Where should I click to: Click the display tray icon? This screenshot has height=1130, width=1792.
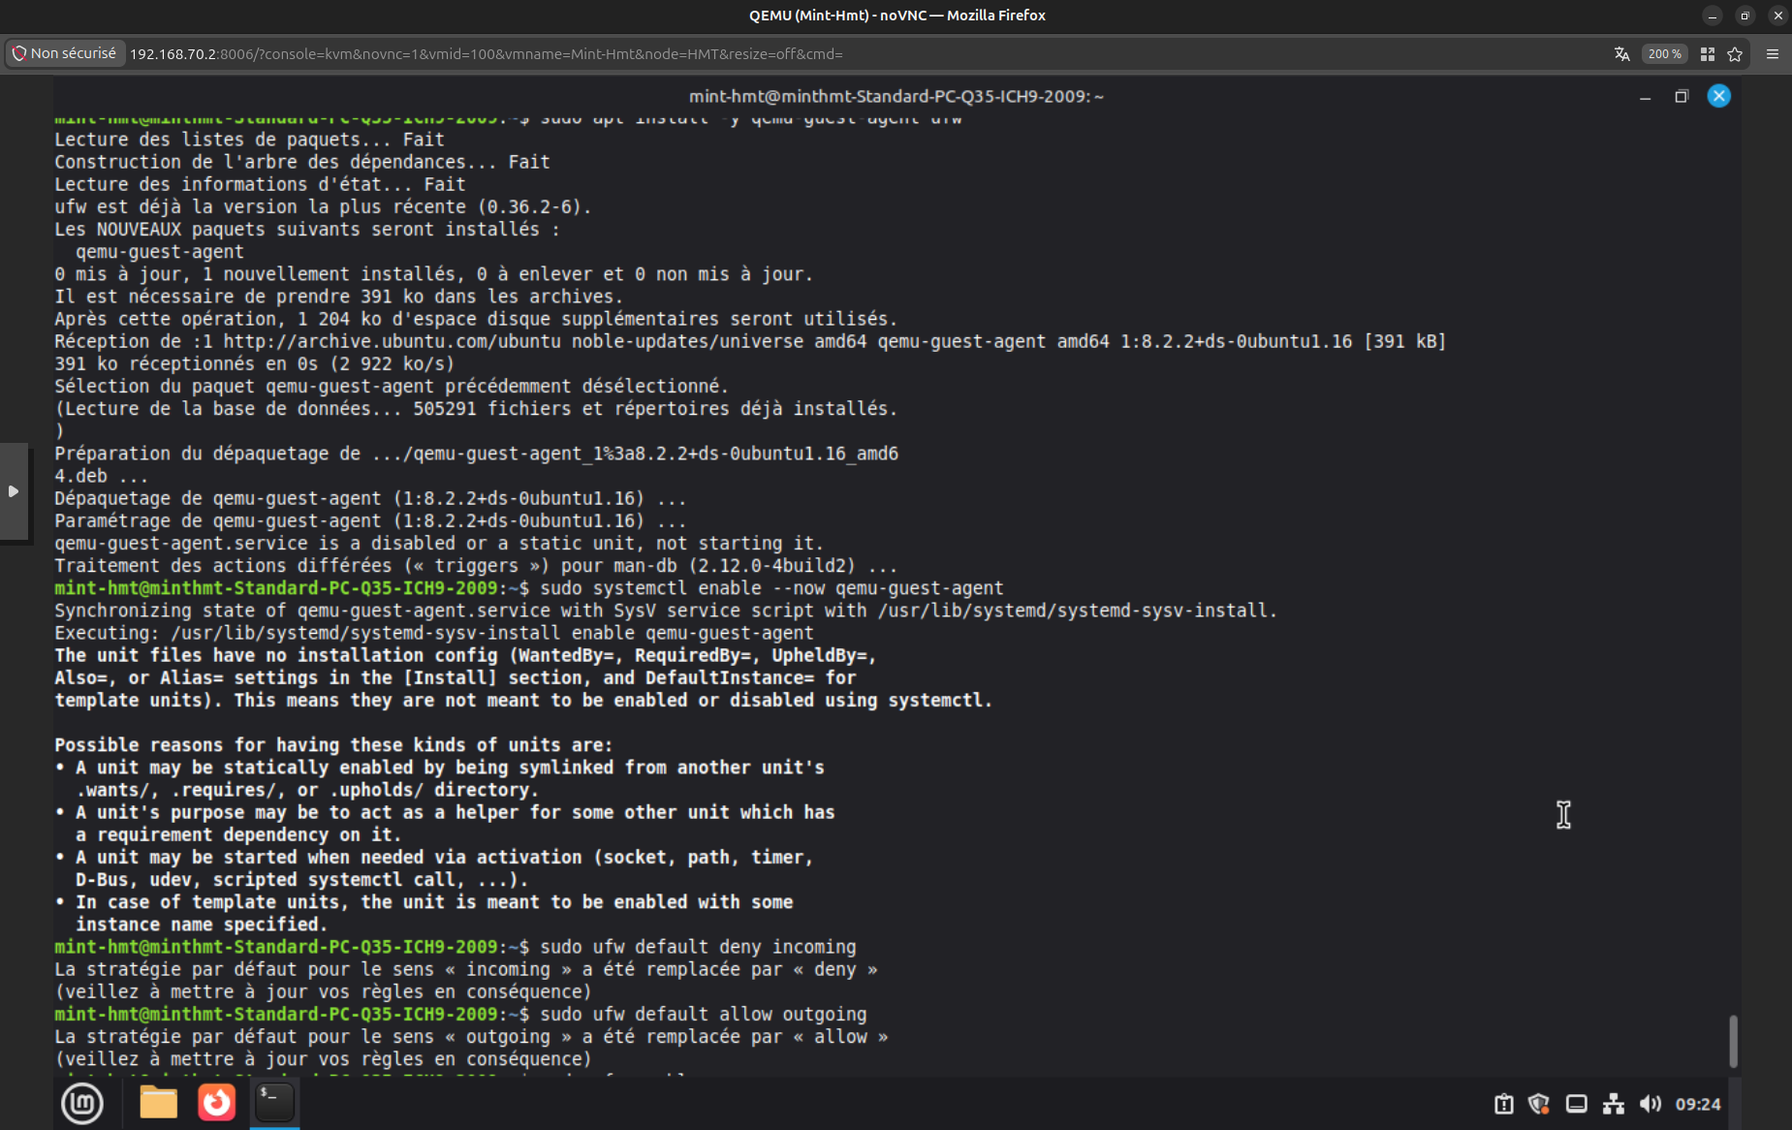(1576, 1104)
